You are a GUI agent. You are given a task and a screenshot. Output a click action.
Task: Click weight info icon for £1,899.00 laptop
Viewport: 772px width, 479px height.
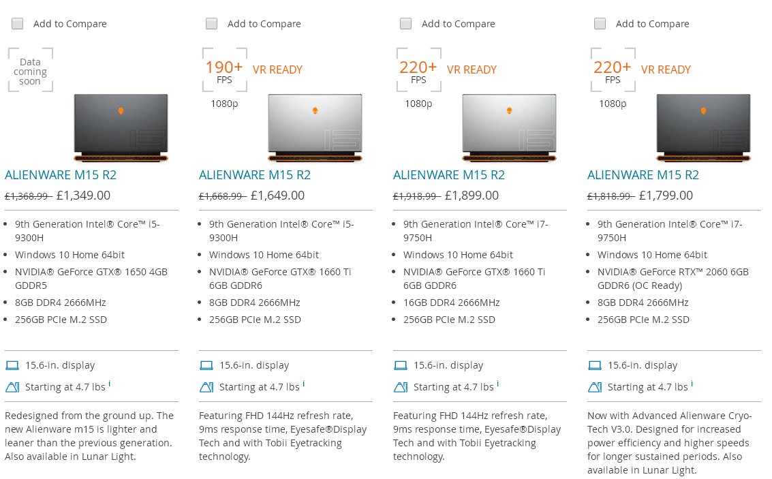tap(497, 384)
